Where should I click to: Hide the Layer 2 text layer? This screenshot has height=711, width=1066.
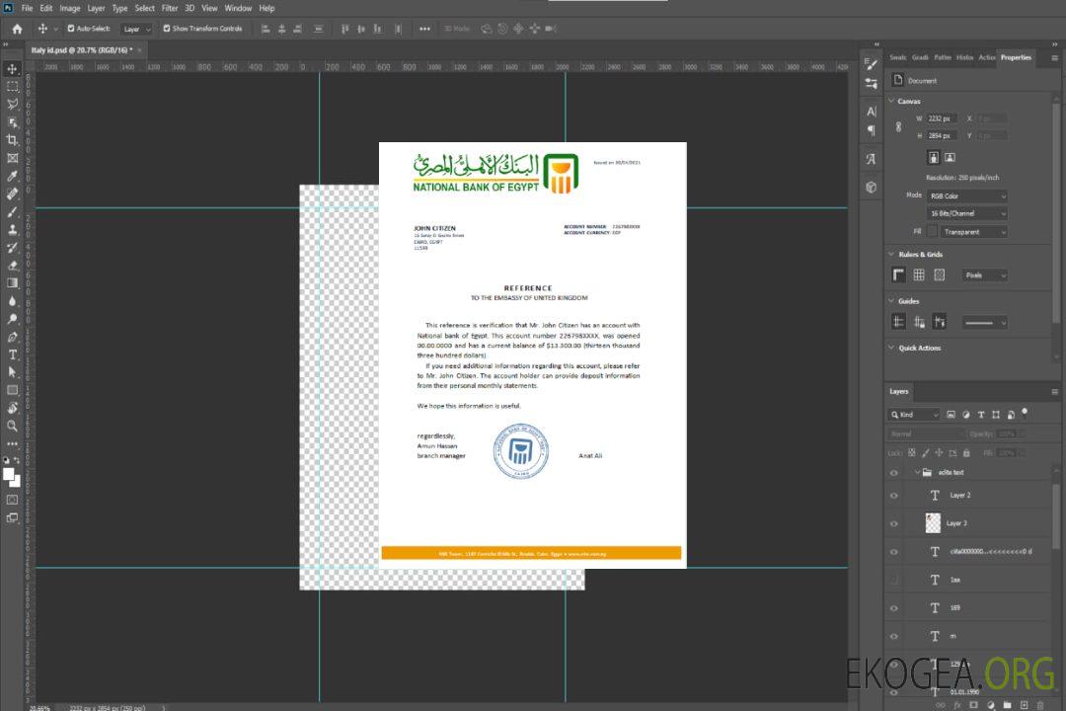tap(894, 496)
